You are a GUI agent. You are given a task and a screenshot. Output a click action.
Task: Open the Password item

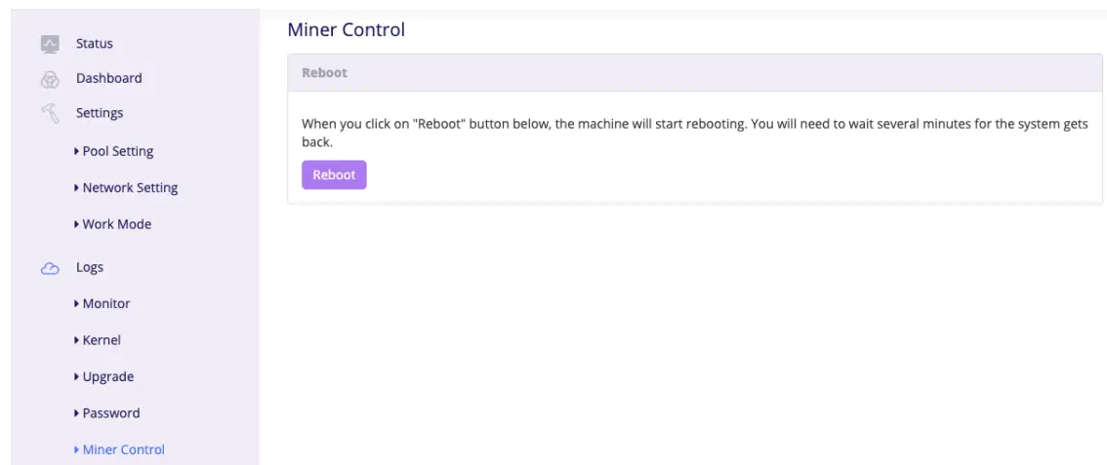(x=106, y=413)
